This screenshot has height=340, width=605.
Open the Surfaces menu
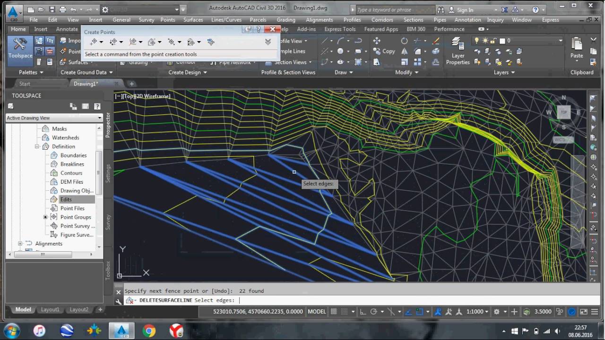pyautogui.click(x=193, y=20)
